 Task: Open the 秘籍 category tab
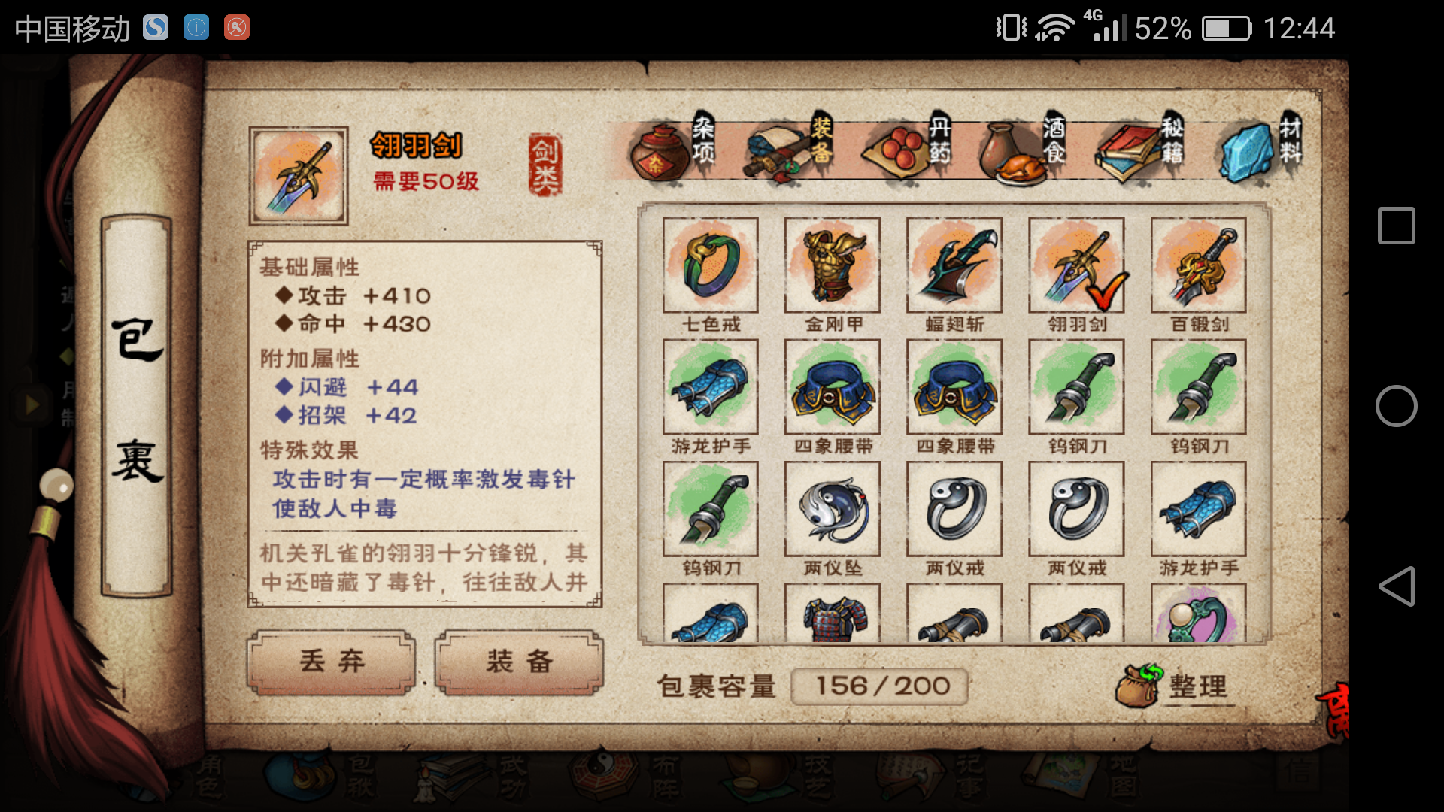click(1140, 148)
